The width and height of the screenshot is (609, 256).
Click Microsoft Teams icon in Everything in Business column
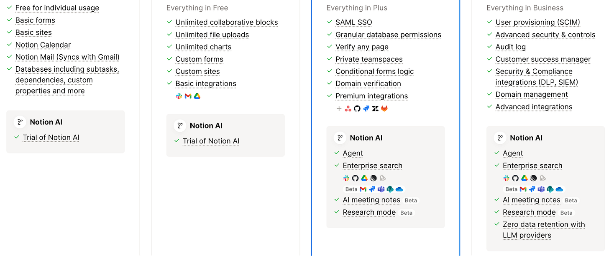click(541, 189)
